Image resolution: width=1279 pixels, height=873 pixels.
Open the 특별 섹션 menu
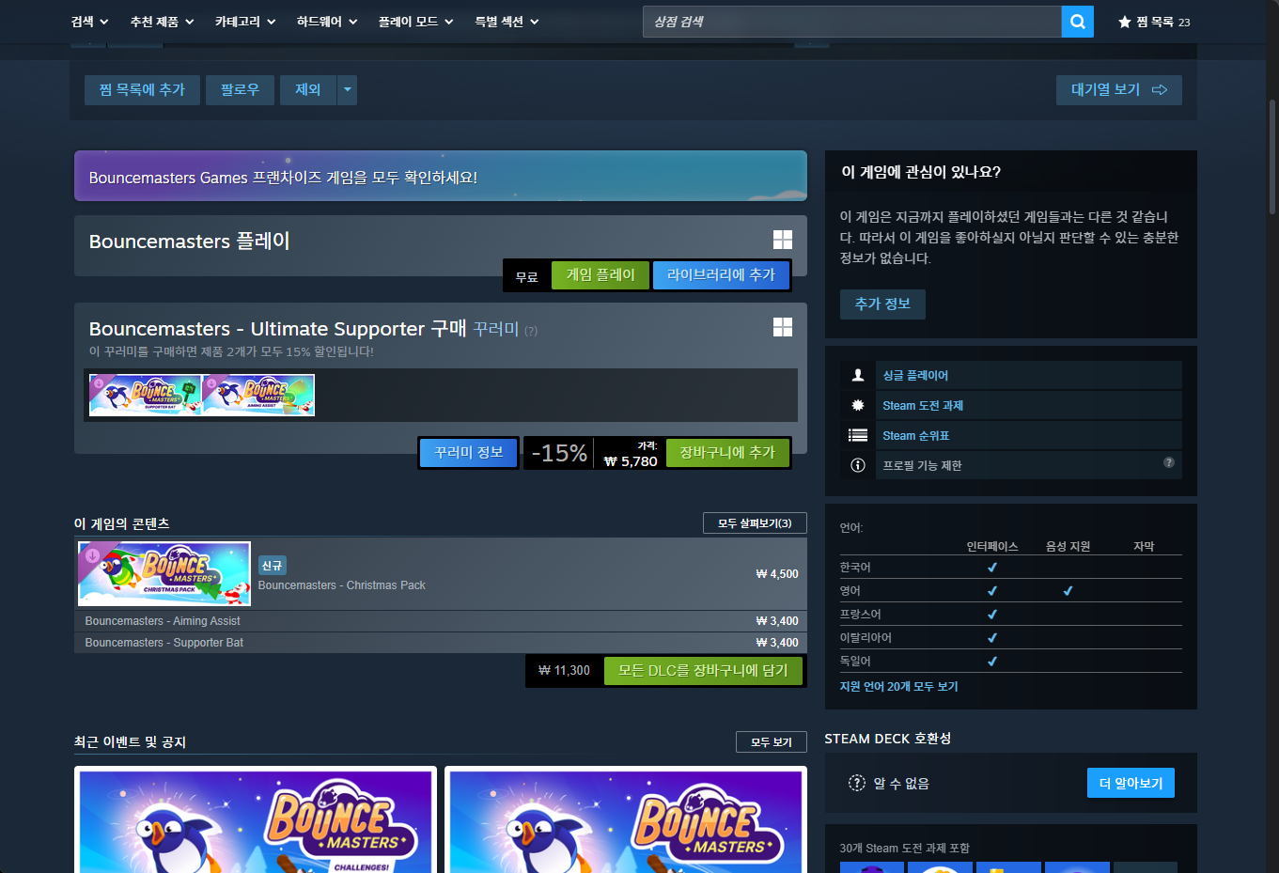pyautogui.click(x=507, y=22)
